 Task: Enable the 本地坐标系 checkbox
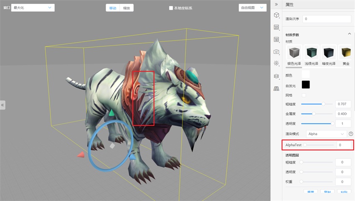pos(171,8)
